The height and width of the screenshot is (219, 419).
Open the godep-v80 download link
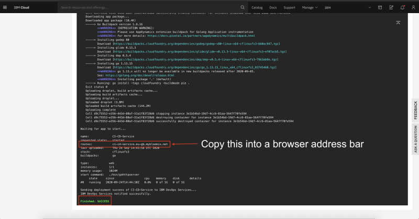point(196,43)
